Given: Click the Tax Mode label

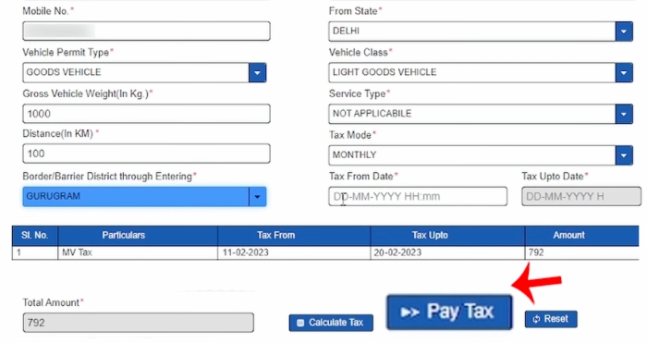Looking at the screenshot, I should pyautogui.click(x=352, y=135).
